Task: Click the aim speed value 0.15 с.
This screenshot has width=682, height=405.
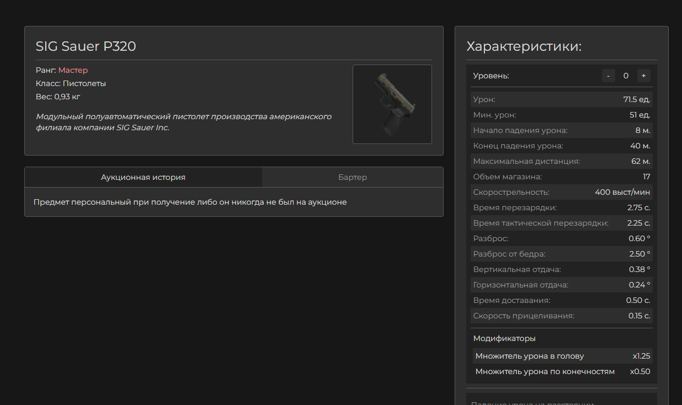Action: click(x=640, y=316)
